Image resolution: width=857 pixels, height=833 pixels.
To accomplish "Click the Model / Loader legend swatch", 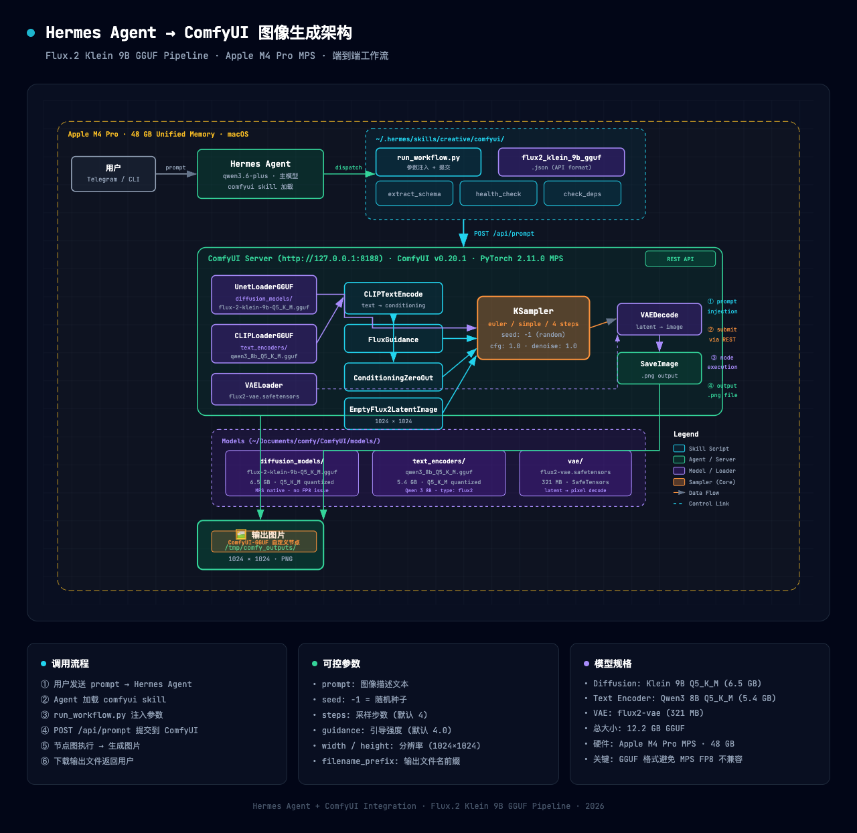I will pyautogui.click(x=679, y=471).
